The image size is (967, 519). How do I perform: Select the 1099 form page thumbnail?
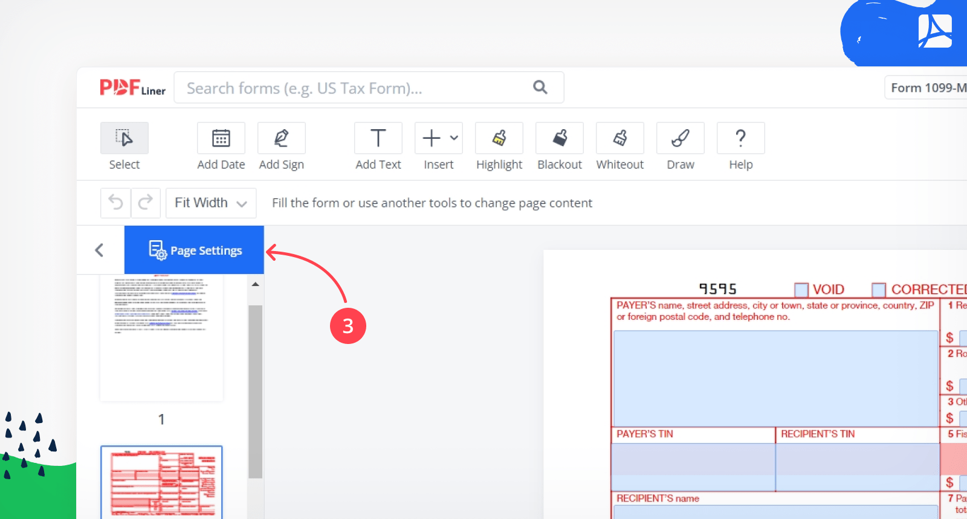pyautogui.click(x=161, y=482)
